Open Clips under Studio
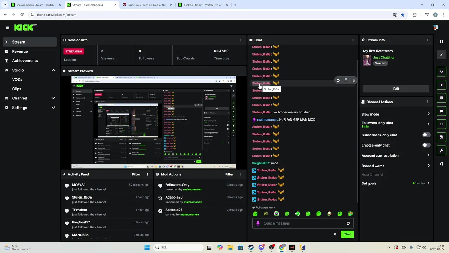 pyautogui.click(x=16, y=89)
